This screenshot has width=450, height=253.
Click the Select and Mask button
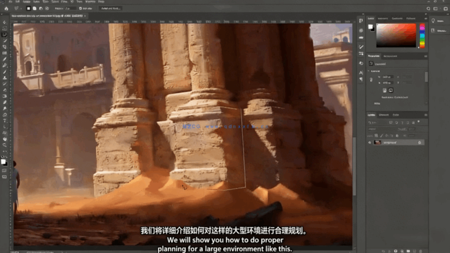tap(111, 8)
